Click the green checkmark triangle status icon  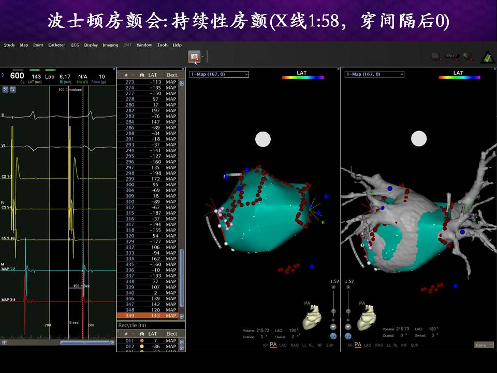(487, 56)
